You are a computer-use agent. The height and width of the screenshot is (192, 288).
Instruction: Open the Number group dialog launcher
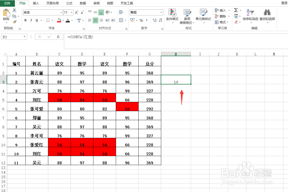point(162,29)
